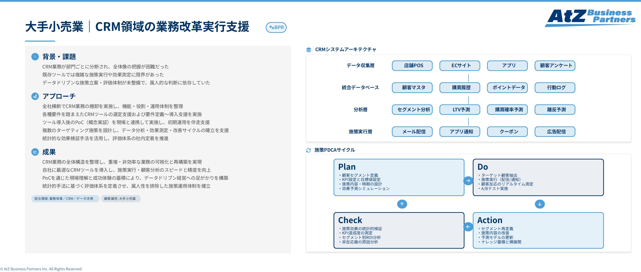641x272 pixels.
Task: Select the メール配信 execution node
Action: coord(412,132)
